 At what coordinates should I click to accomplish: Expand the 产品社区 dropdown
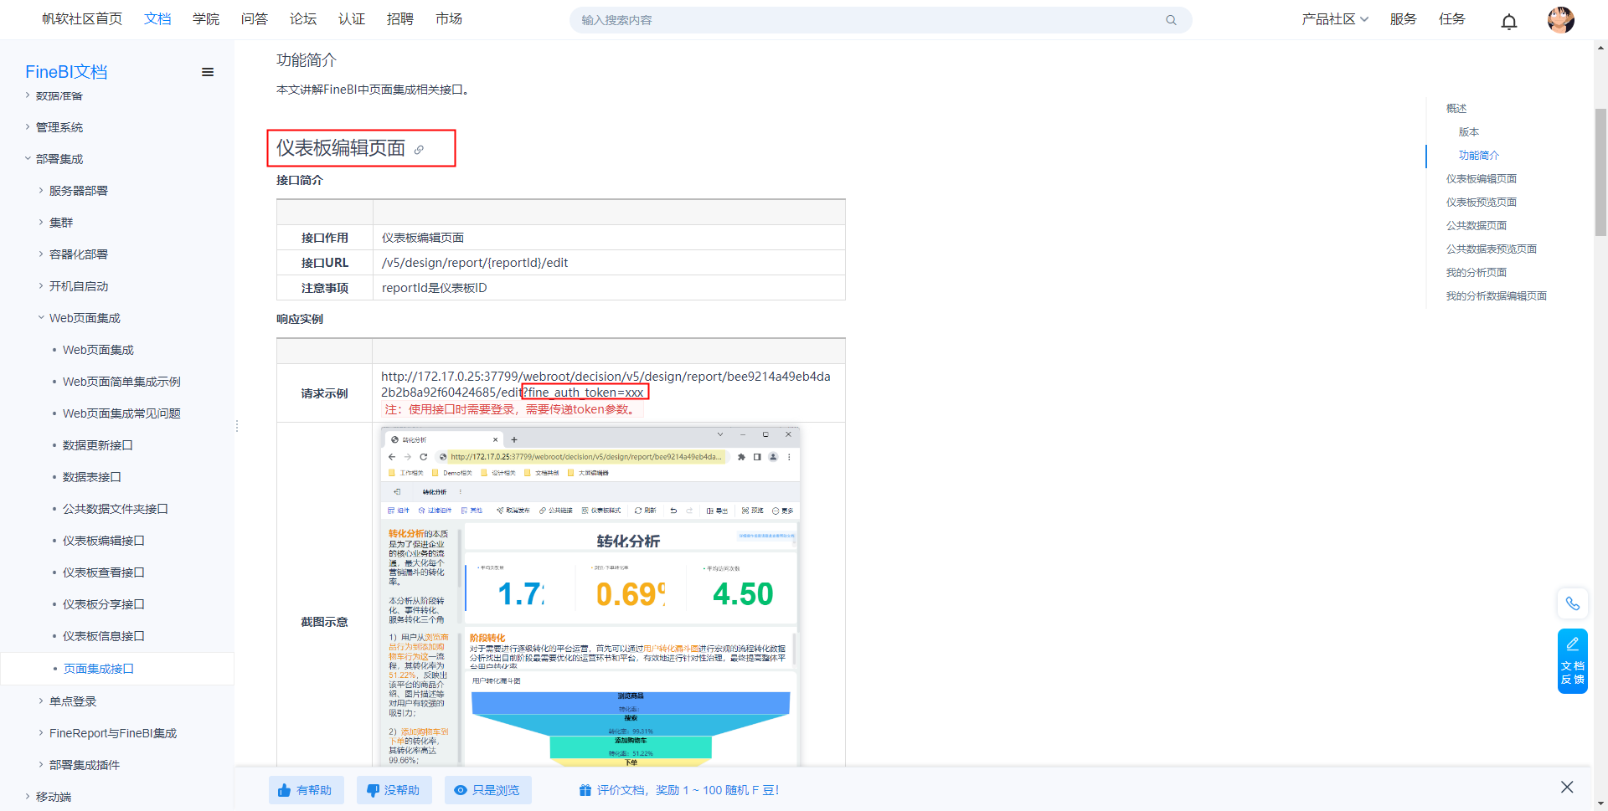coord(1335,19)
